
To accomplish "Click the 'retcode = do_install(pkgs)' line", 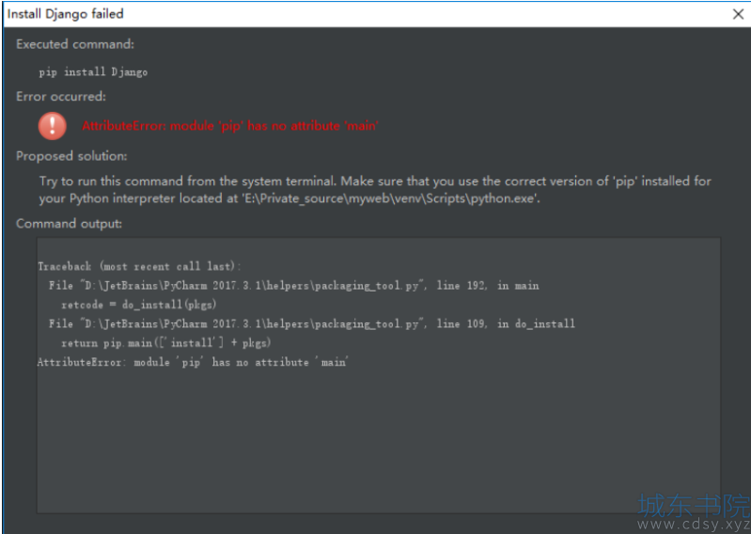I will tap(138, 305).
